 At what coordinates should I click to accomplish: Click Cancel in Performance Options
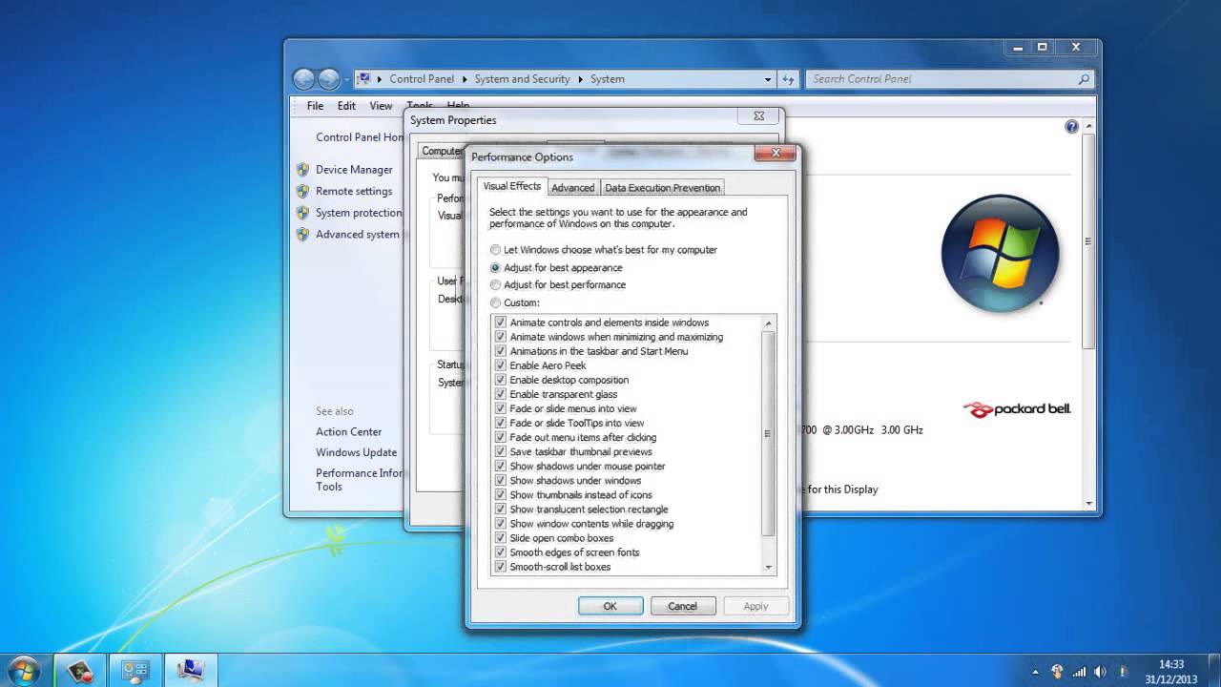pyautogui.click(x=682, y=606)
